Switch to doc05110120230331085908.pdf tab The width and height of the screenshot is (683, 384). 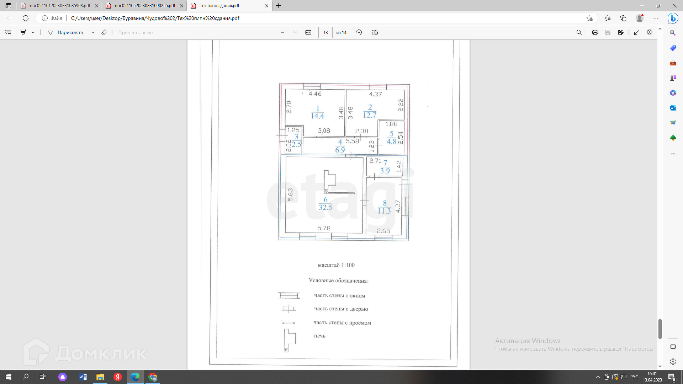[60, 6]
